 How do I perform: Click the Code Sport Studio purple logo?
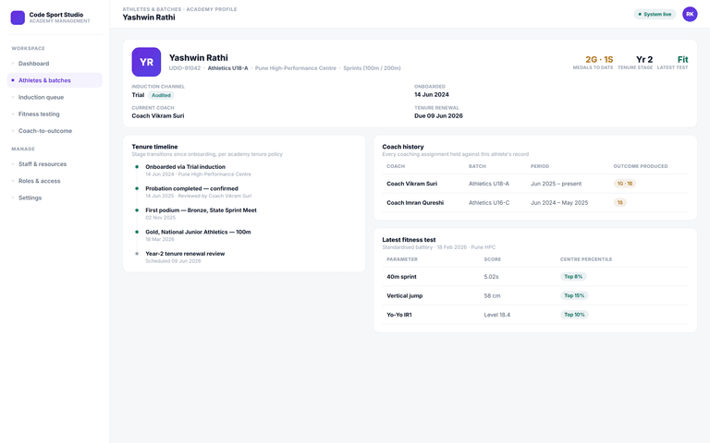tap(18, 18)
